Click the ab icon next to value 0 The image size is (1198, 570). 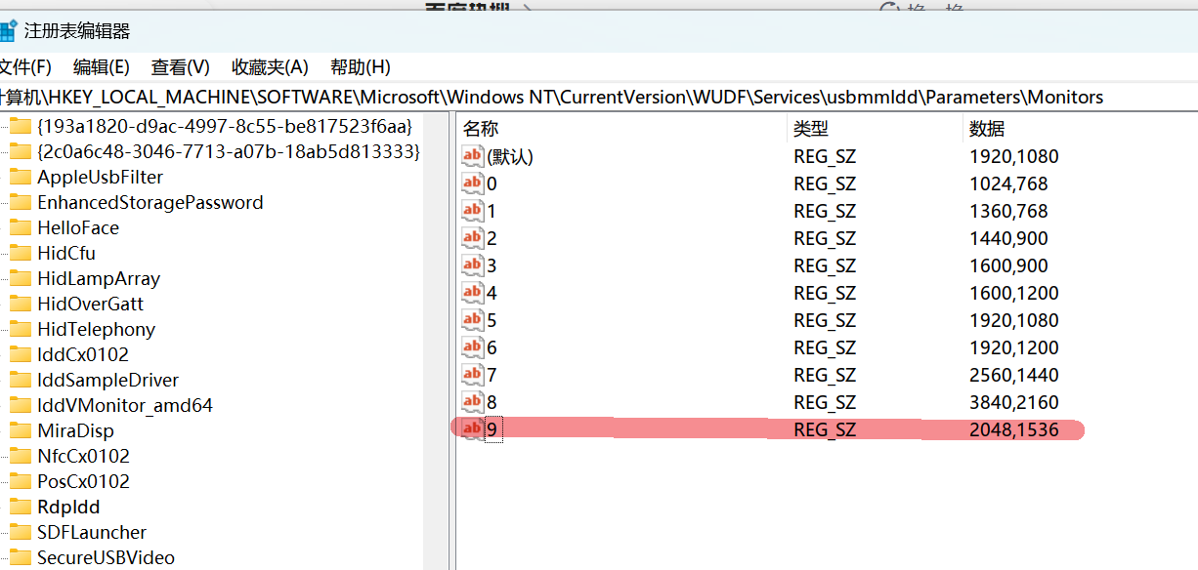(x=471, y=183)
